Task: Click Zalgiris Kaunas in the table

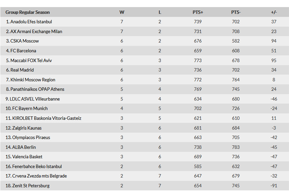Action: (26, 128)
